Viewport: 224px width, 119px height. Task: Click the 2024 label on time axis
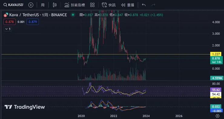tap(146, 116)
